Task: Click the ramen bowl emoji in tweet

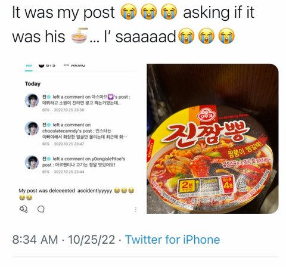Action: point(79,36)
